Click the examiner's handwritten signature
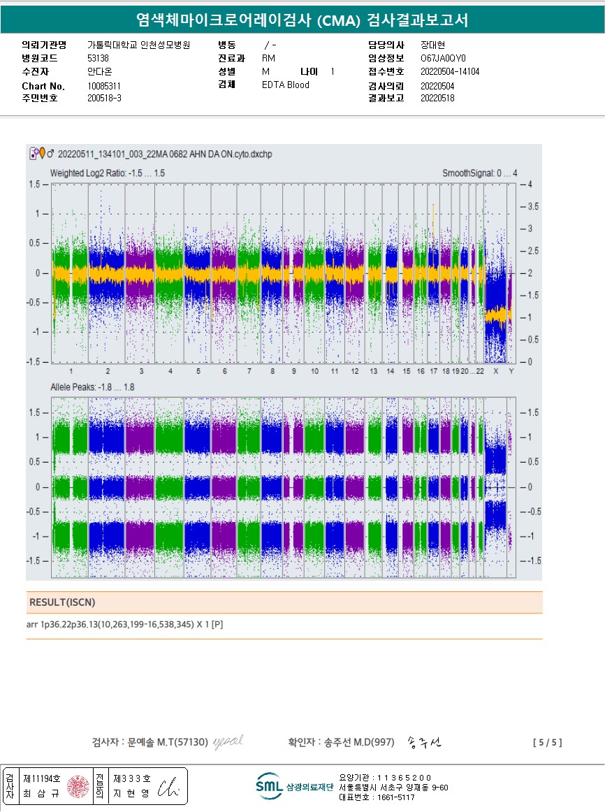Viewport: 605px width, 812px height. click(x=228, y=741)
